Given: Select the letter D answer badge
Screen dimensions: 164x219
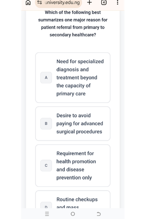Looking at the screenshot, I should pos(46,205).
